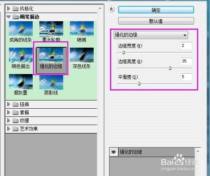Viewport: 210px width, 176px height.
Task: Click the 边缘宽度 slider handle
Action: (123, 52)
